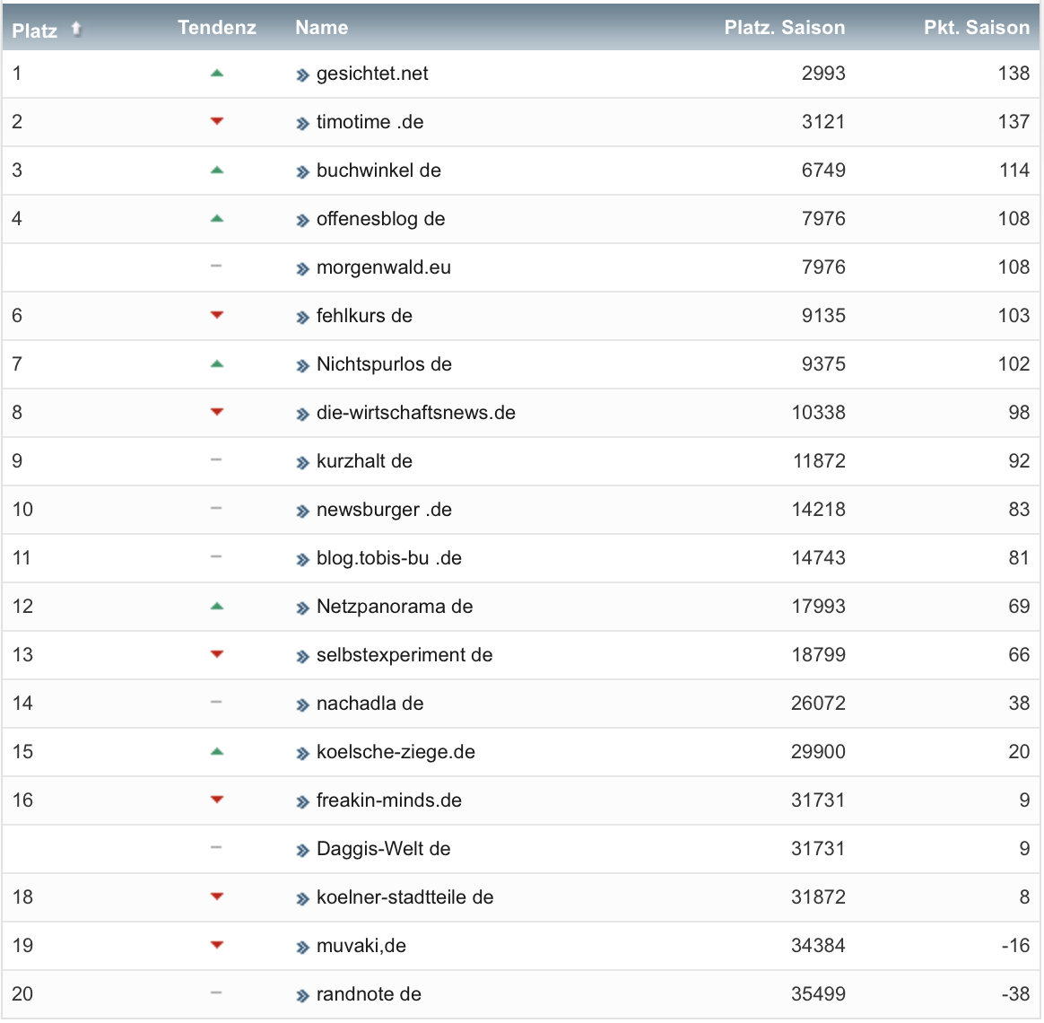Open the die-wirtschaftsnews.de link
Image resolution: width=1044 pixels, height=1023 pixels.
(415, 413)
